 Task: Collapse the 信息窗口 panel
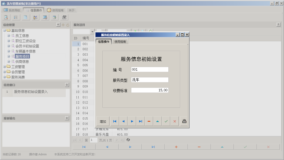pos(67,85)
